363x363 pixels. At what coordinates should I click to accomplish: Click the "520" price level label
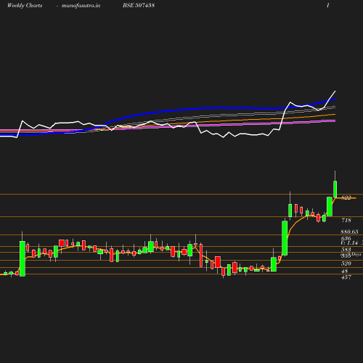pyautogui.click(x=346, y=264)
